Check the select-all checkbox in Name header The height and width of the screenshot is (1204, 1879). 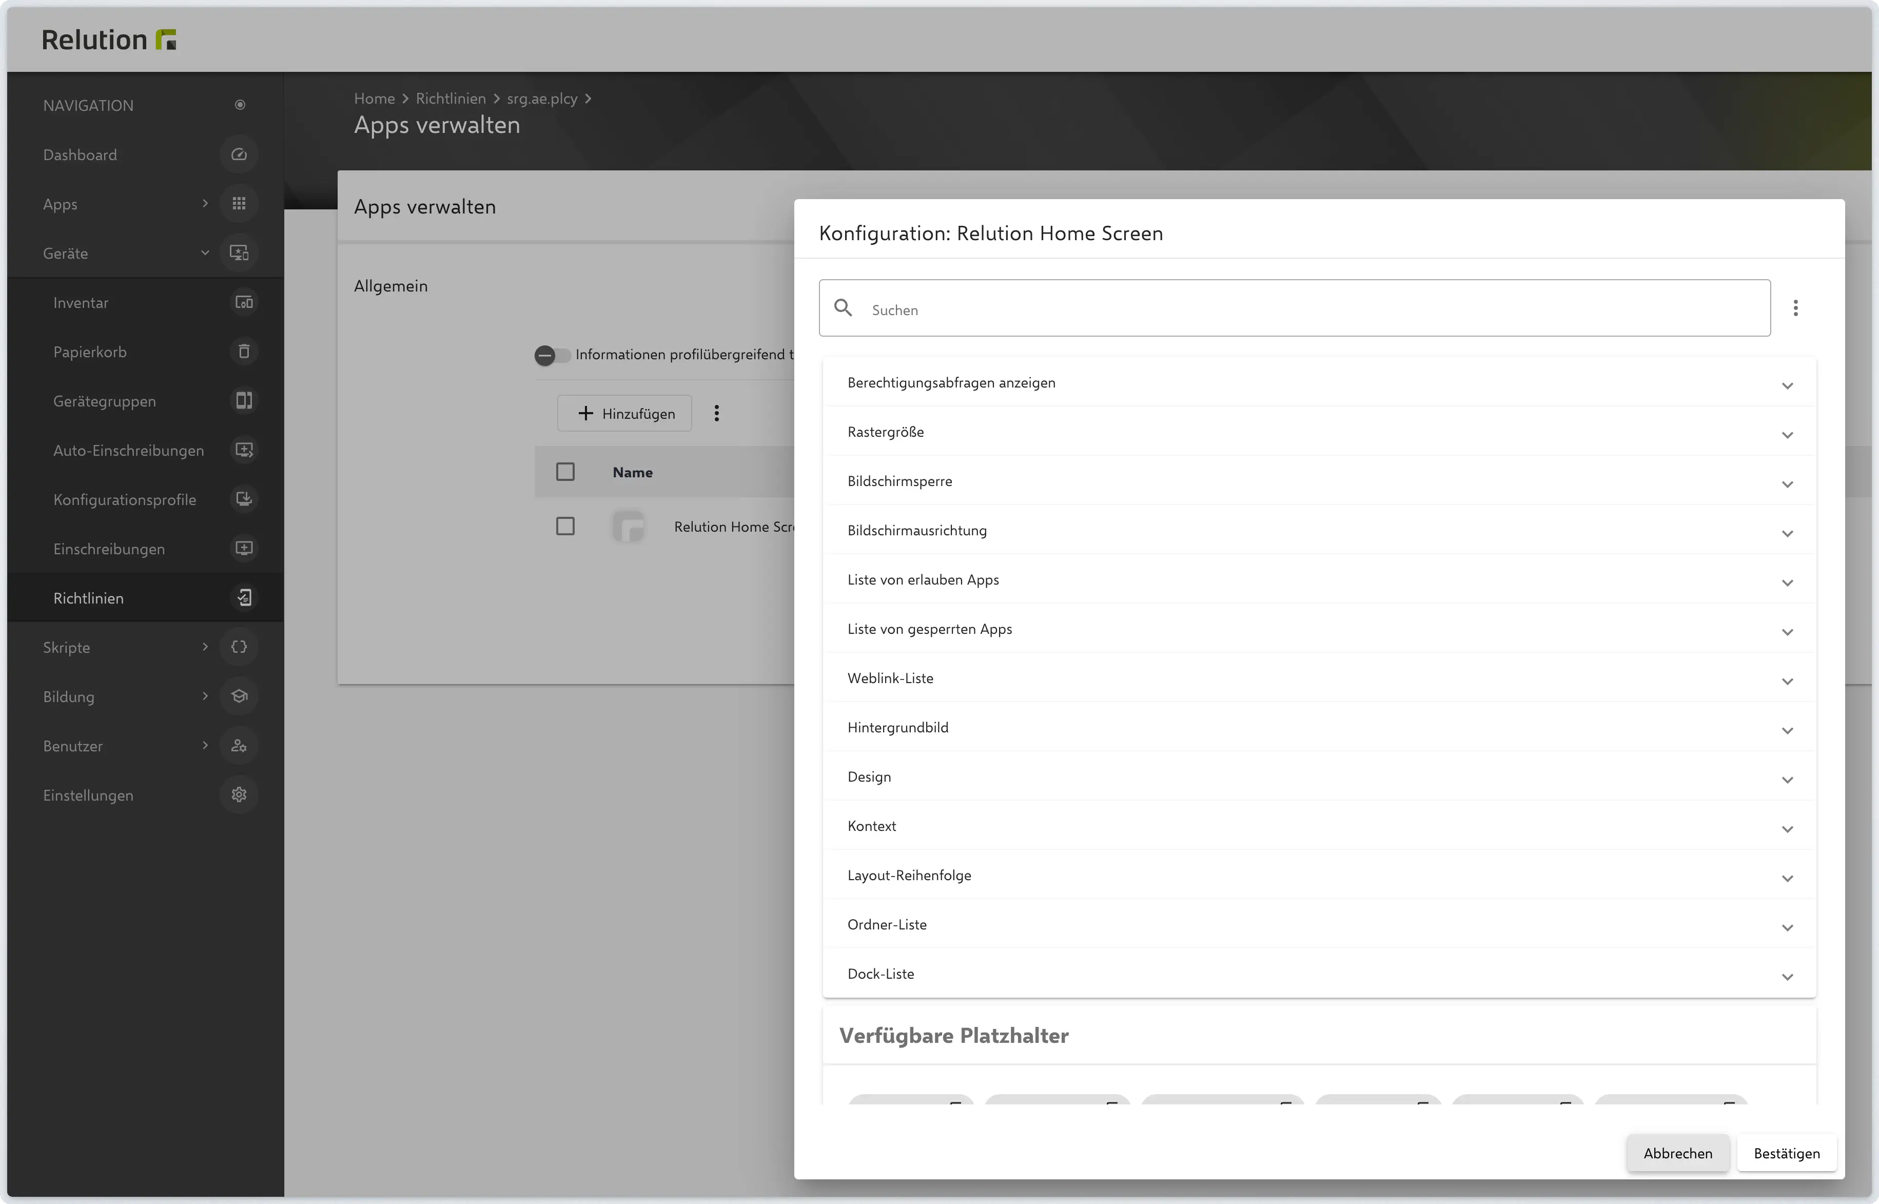coord(565,472)
